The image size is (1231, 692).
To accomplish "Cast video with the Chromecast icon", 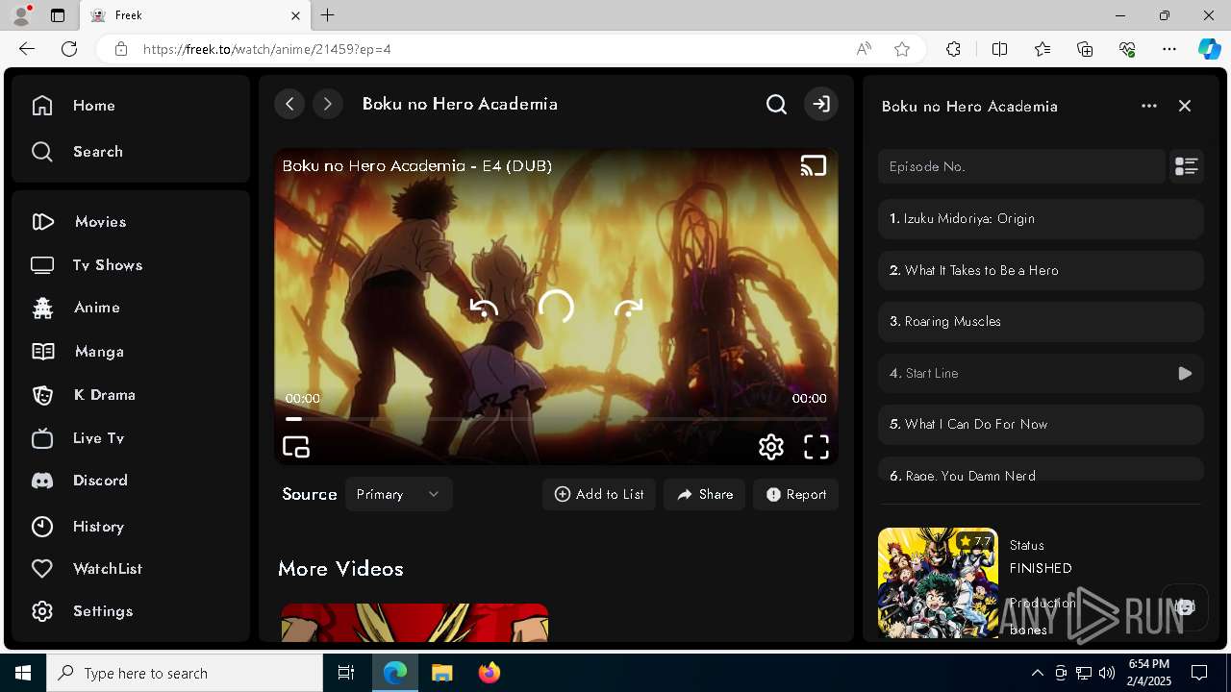I will [814, 166].
